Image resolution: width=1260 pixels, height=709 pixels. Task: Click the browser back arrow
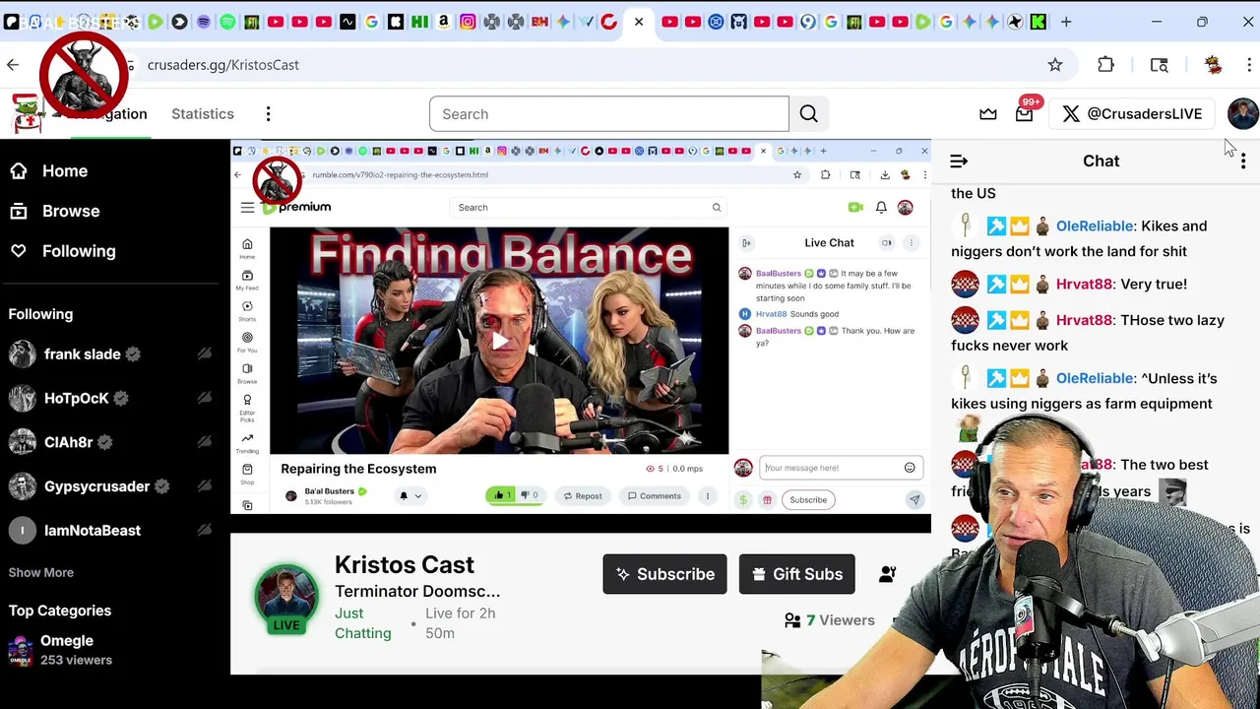pos(13,65)
